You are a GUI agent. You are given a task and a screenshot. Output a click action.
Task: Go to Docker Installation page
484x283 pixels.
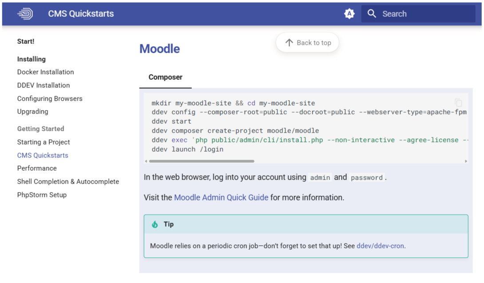point(45,72)
